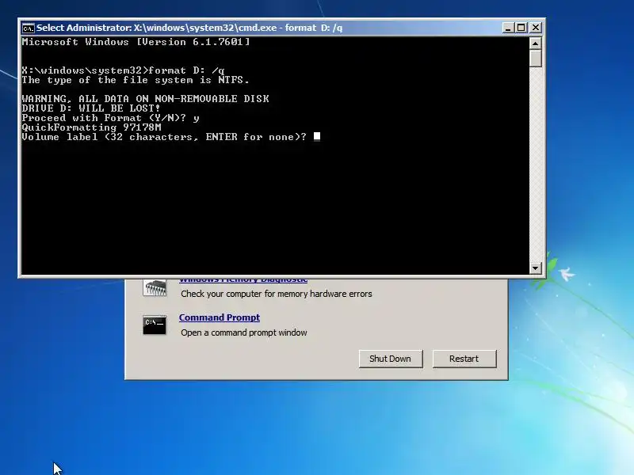Click 'Proceed with Format (Y/N)? y' line
This screenshot has height=475, width=634.
[110, 118]
